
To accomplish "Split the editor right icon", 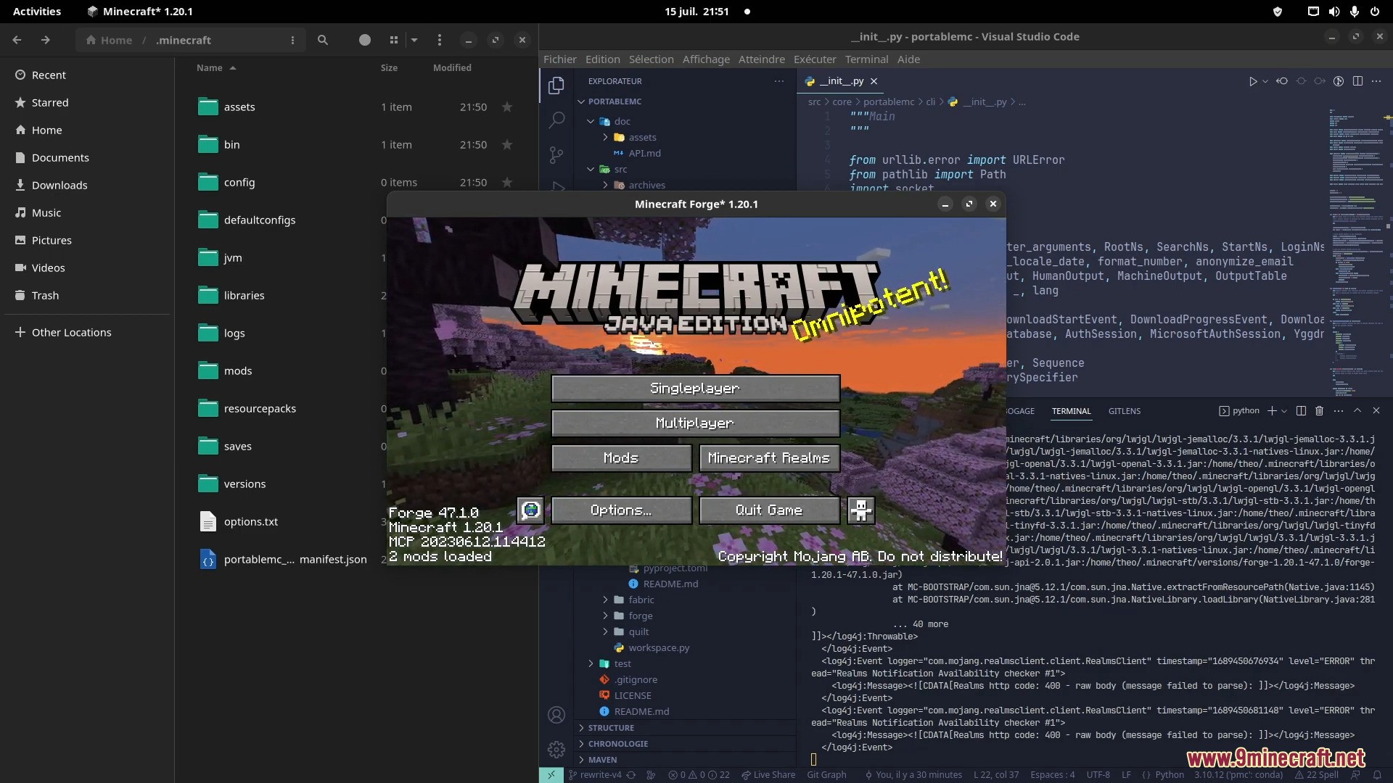I will (1357, 81).
